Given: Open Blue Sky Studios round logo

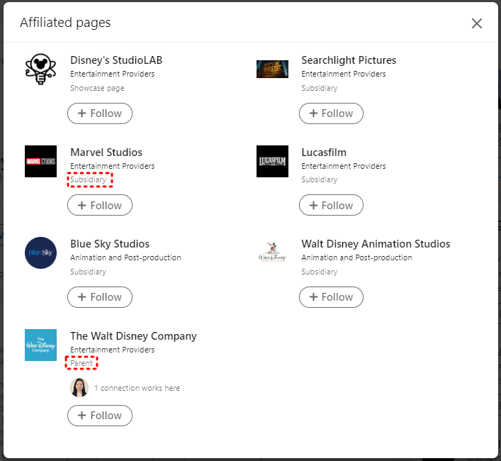Looking at the screenshot, I should (x=40, y=252).
